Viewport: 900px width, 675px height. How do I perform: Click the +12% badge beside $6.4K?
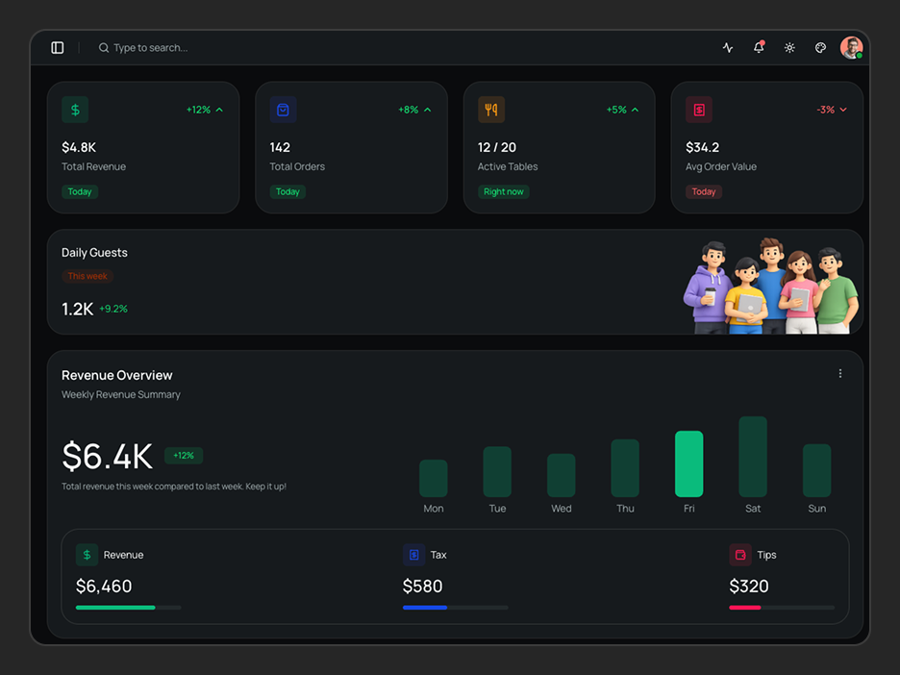pos(184,456)
